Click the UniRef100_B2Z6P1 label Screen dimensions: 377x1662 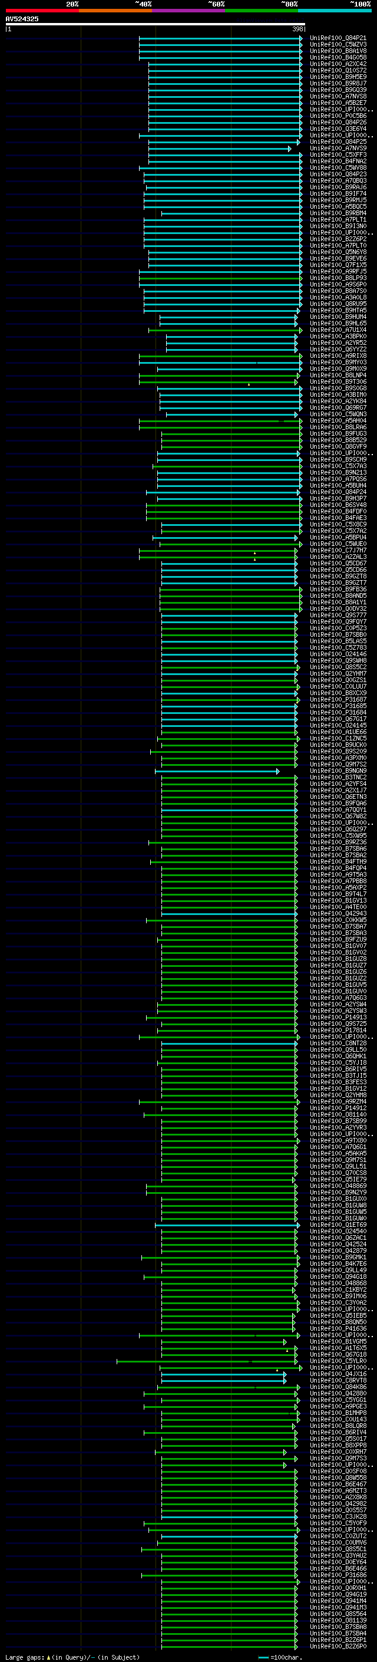[338, 1640]
